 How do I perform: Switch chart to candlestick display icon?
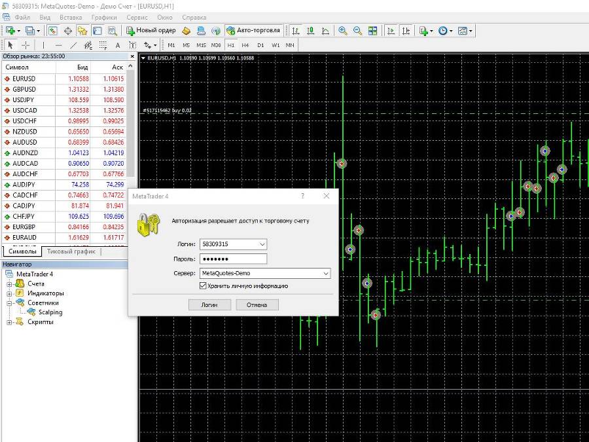(x=311, y=30)
